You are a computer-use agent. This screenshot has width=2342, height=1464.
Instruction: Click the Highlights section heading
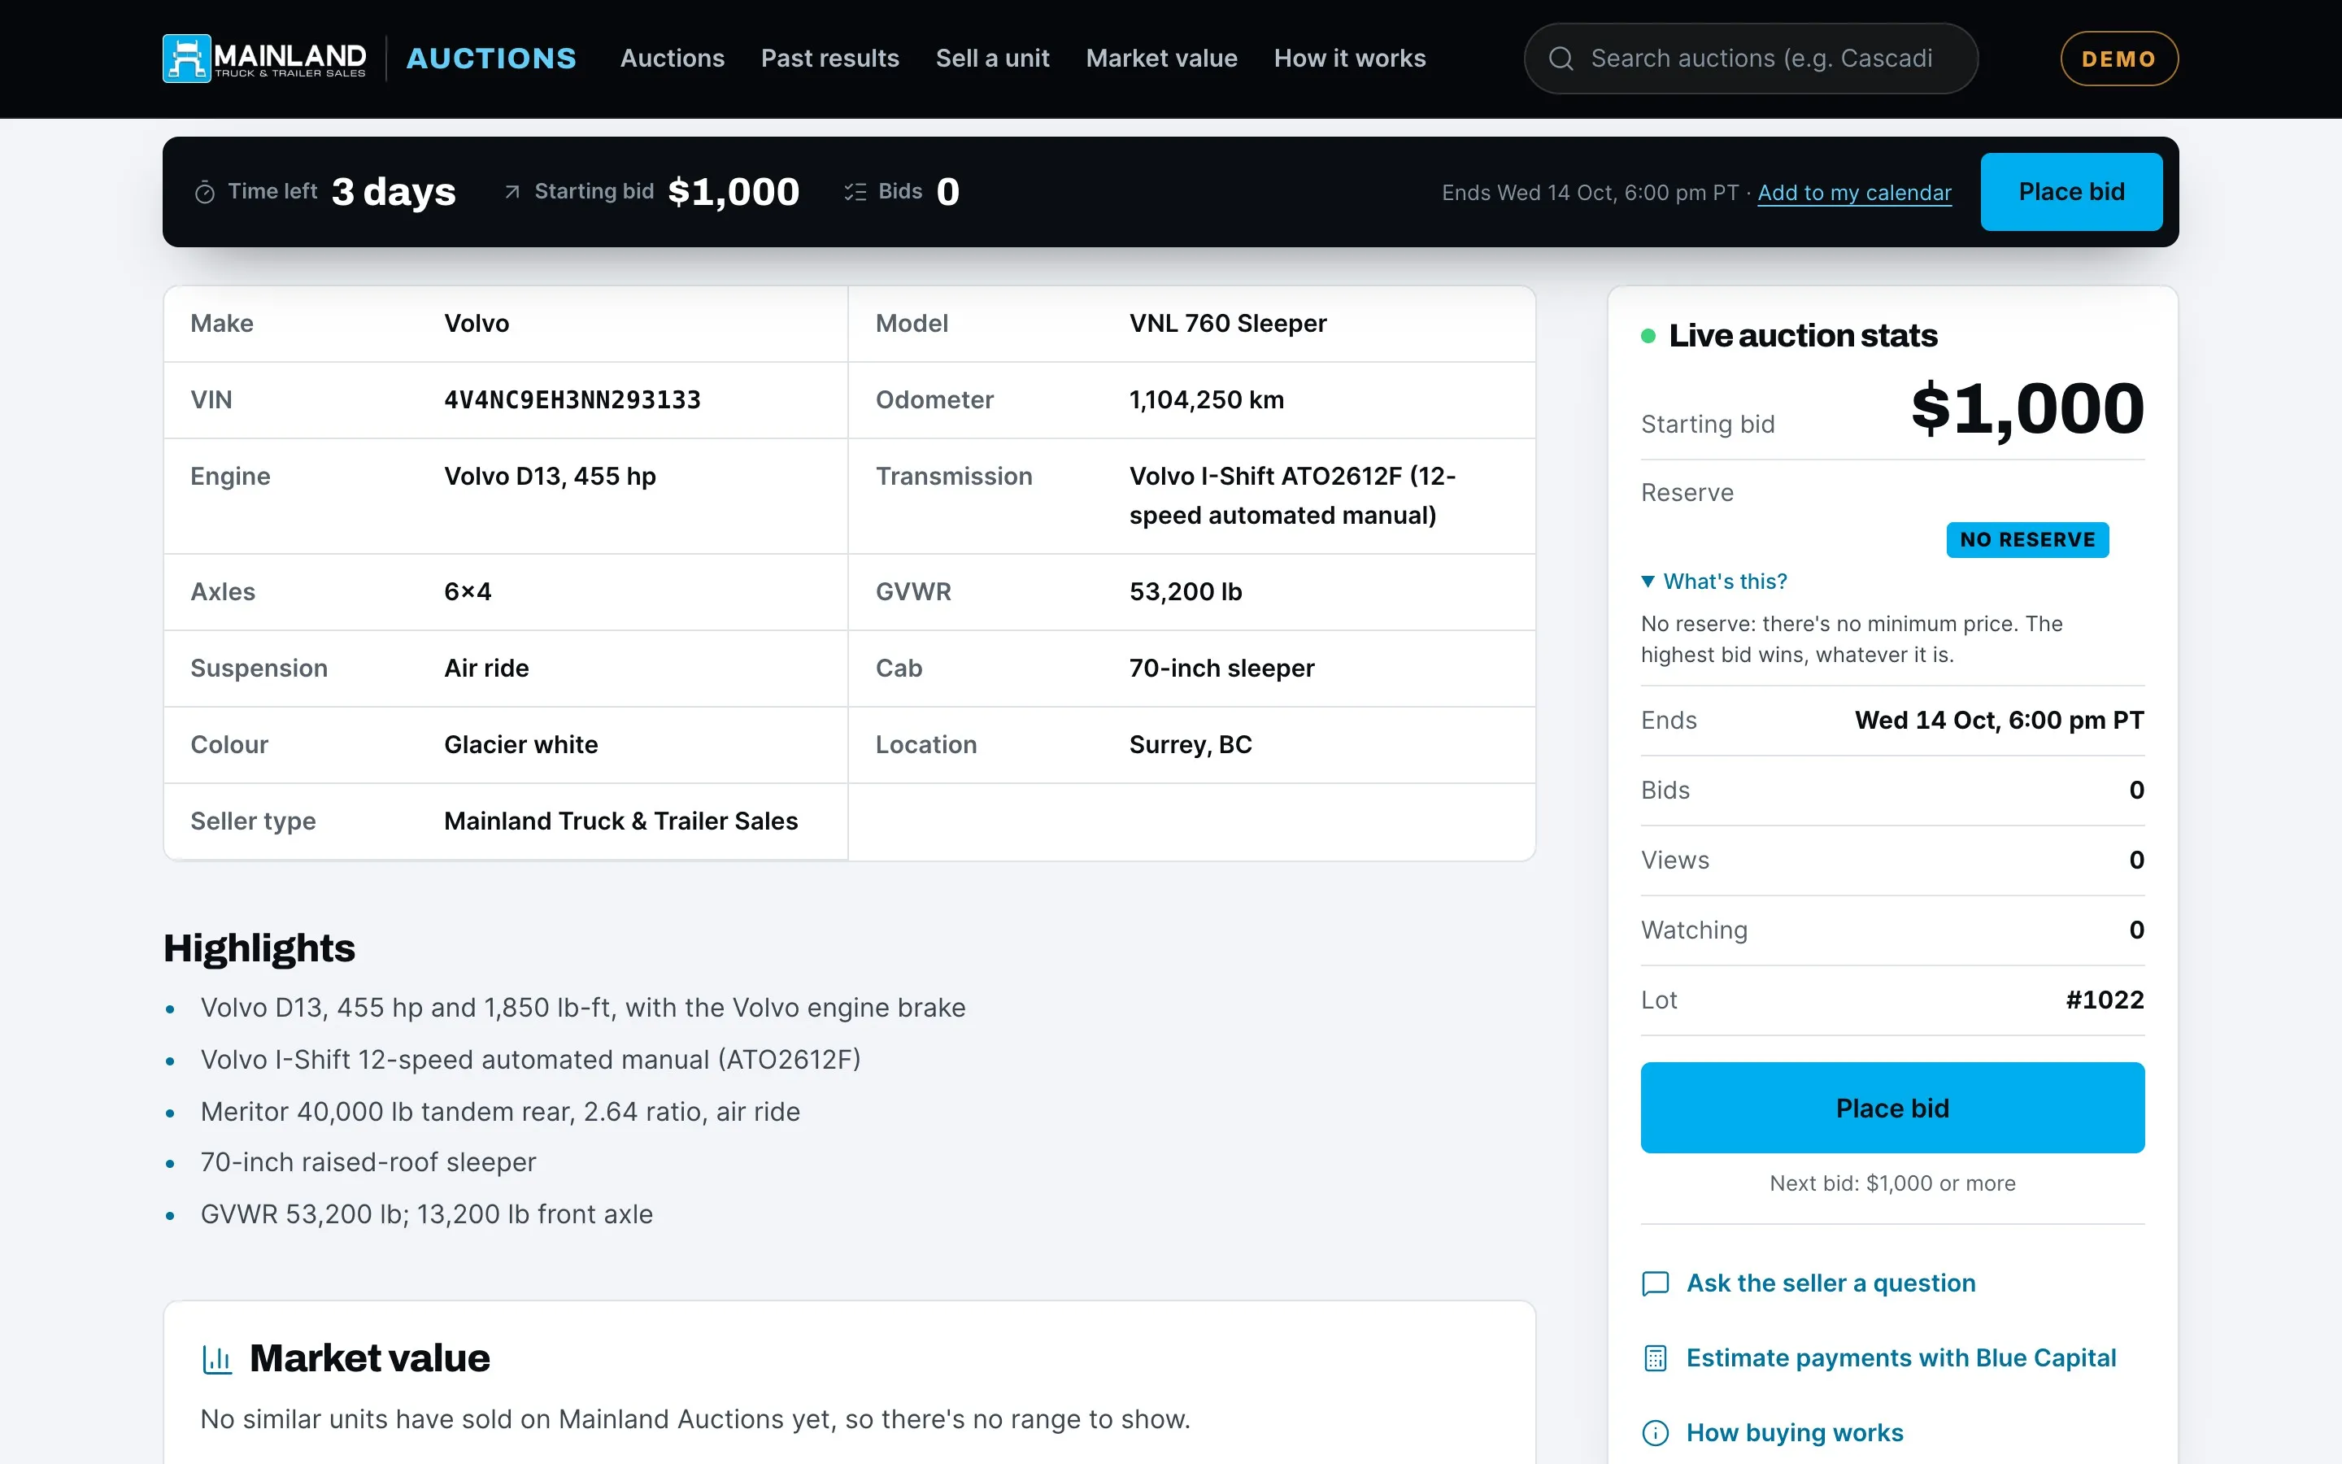(x=259, y=948)
